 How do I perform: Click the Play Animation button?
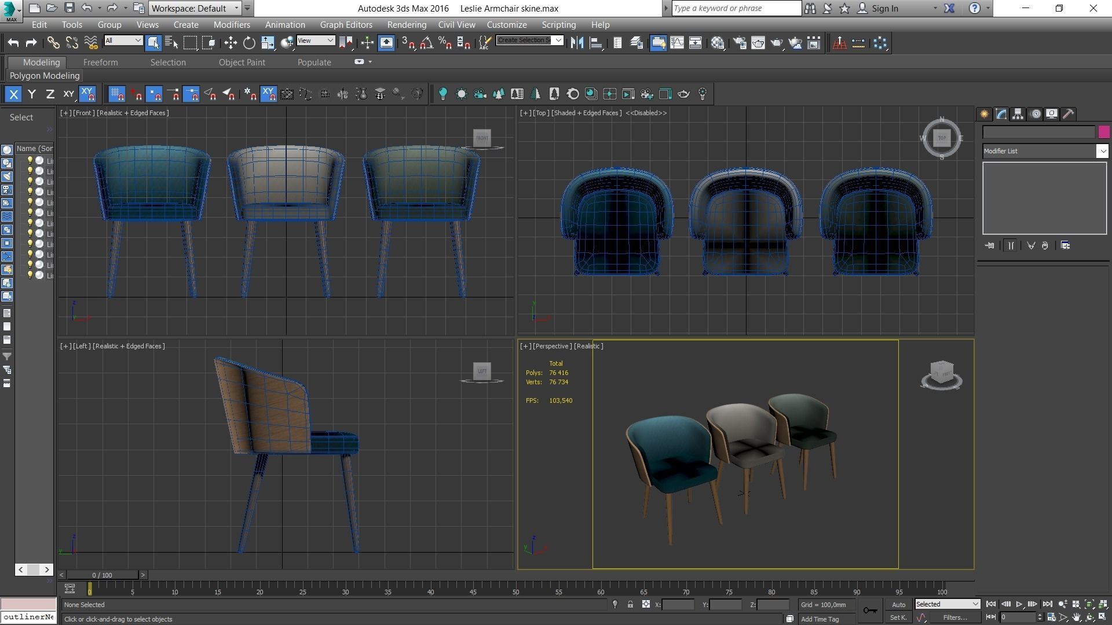1019,604
